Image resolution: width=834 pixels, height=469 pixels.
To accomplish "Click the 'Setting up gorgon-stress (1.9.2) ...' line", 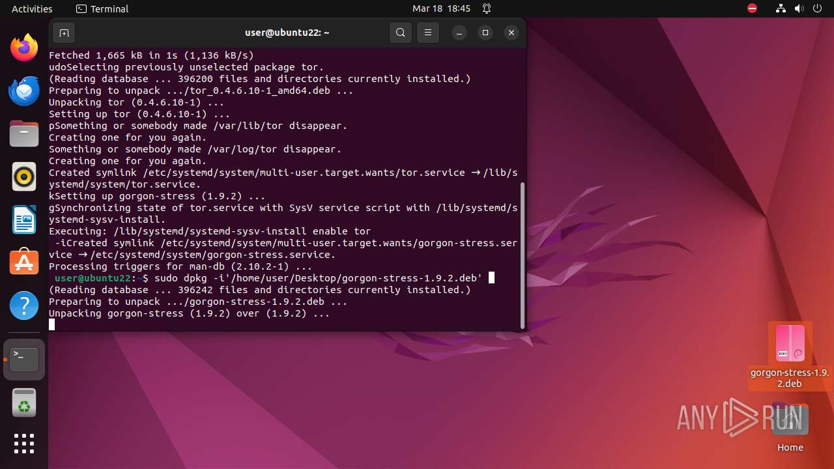I will [157, 196].
